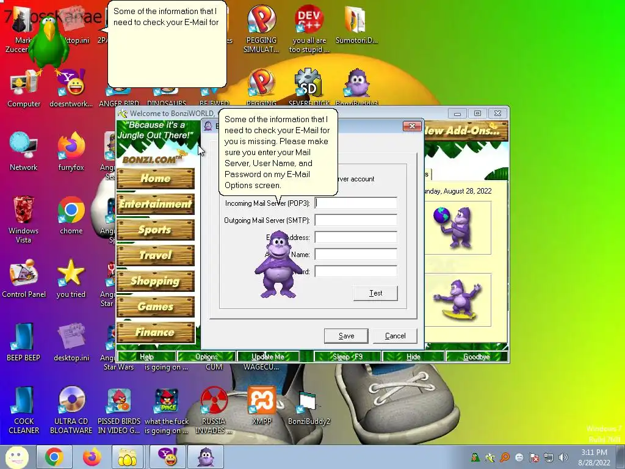Open Chrome from the taskbar
Viewport: 625px width, 469px height.
(x=54, y=457)
